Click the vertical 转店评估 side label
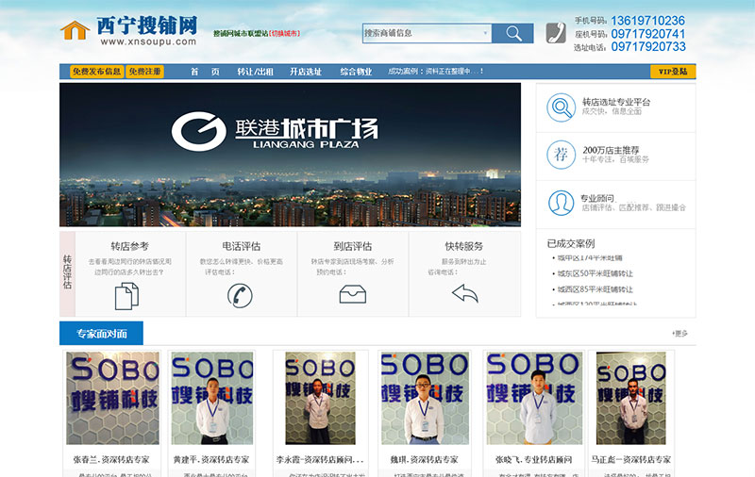 (x=67, y=271)
